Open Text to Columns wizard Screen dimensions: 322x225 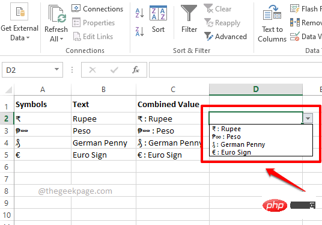(272, 24)
